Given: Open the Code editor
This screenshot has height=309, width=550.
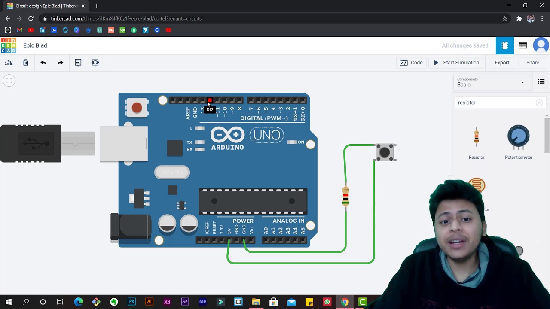Looking at the screenshot, I should (411, 63).
